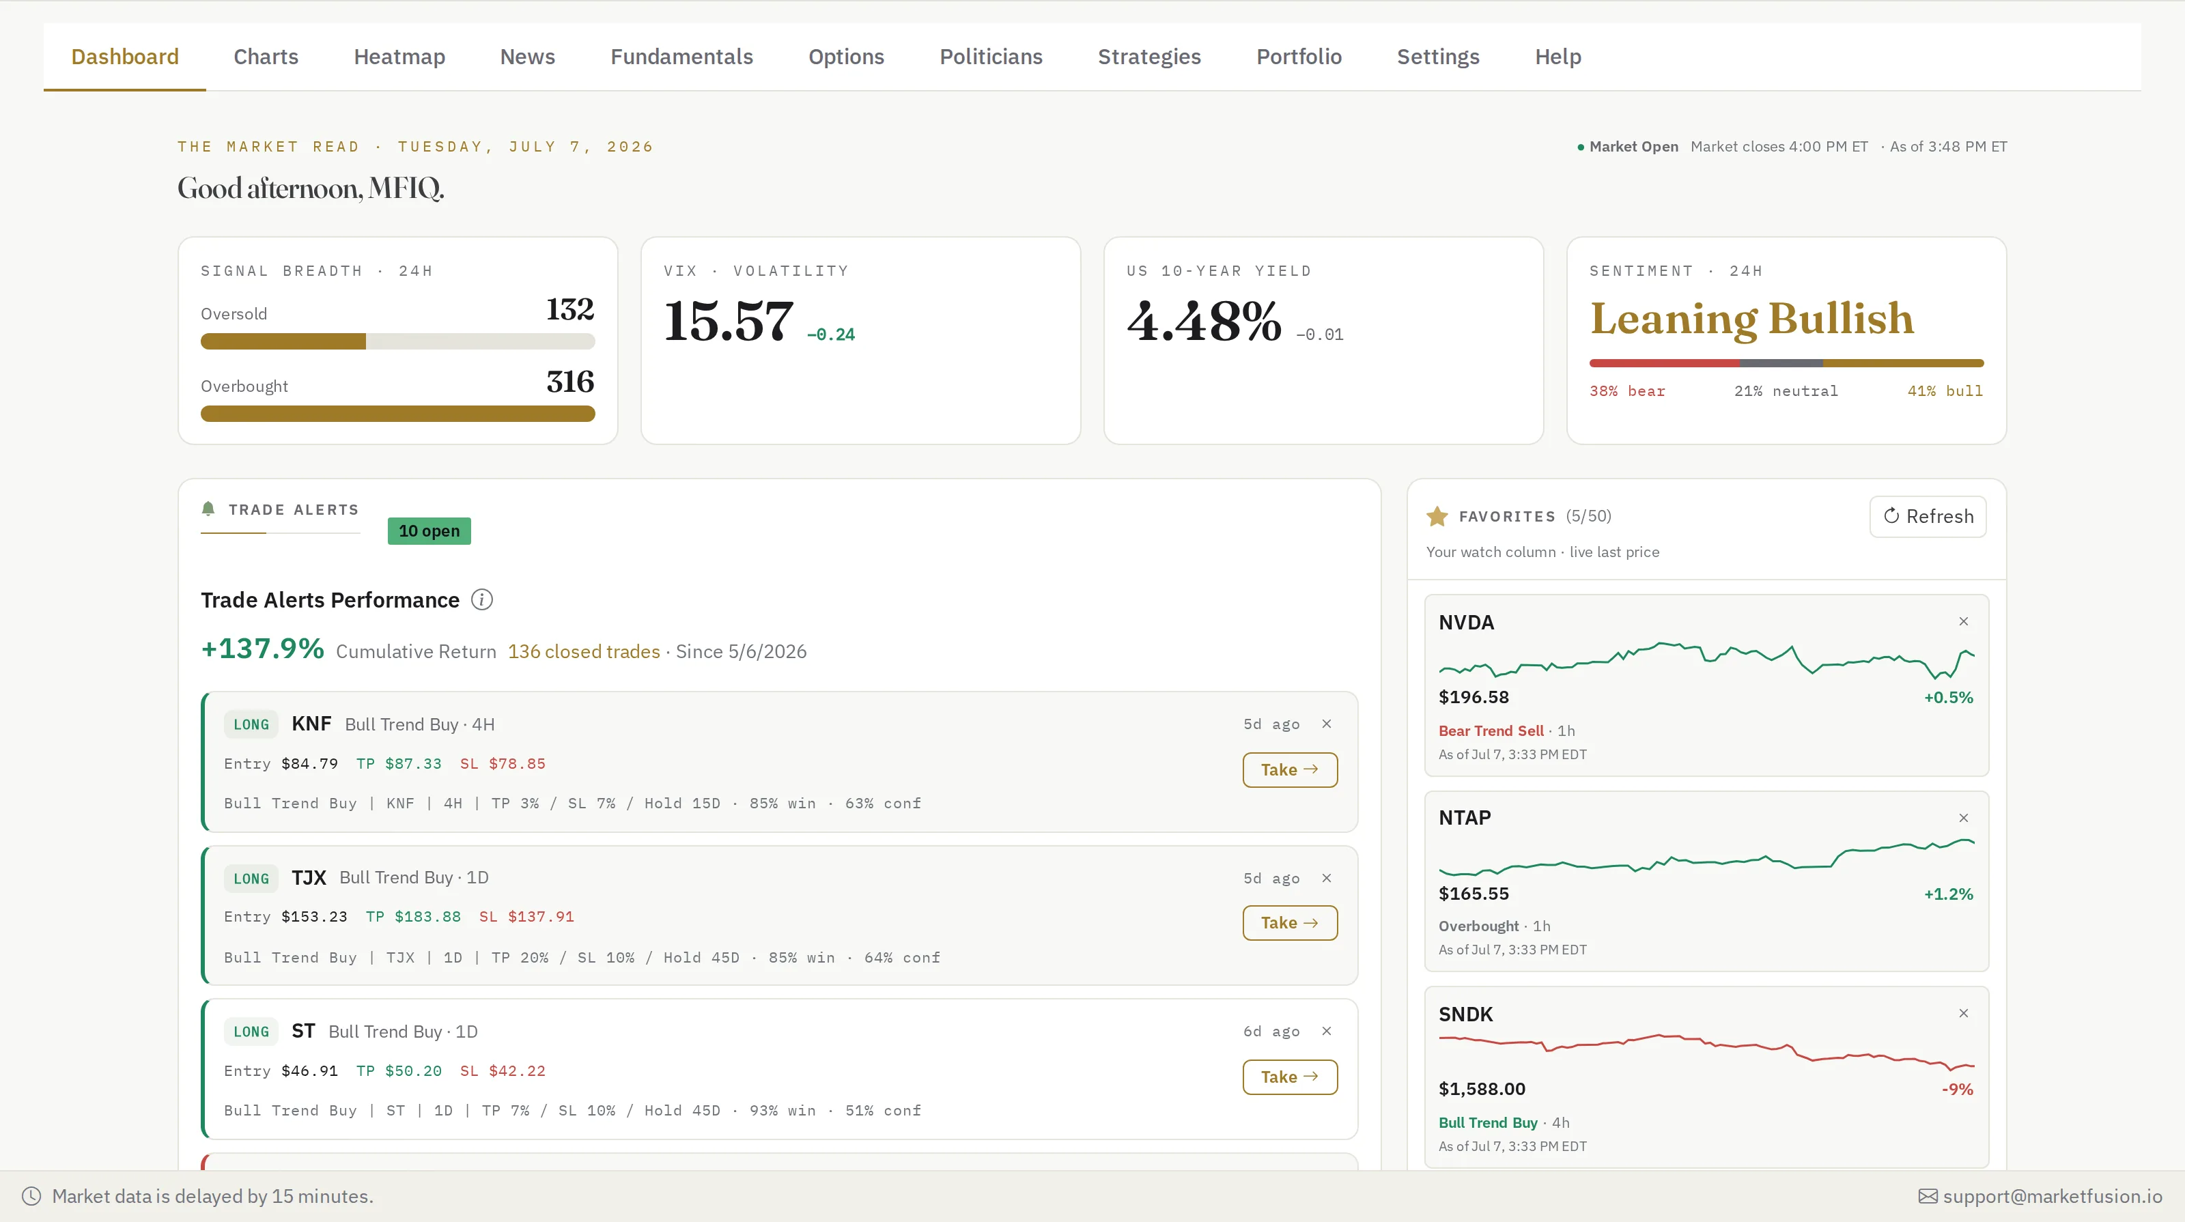Dismiss the KNF trade alert
Viewport: 2185px width, 1222px height.
(x=1327, y=724)
